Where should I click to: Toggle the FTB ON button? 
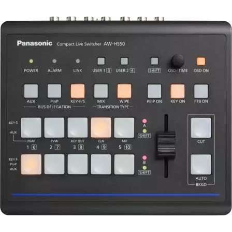201,91
